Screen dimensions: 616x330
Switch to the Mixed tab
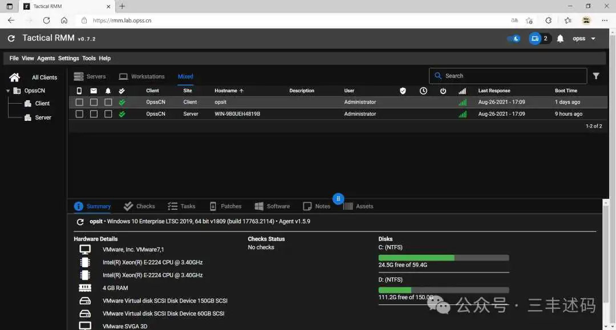click(185, 76)
